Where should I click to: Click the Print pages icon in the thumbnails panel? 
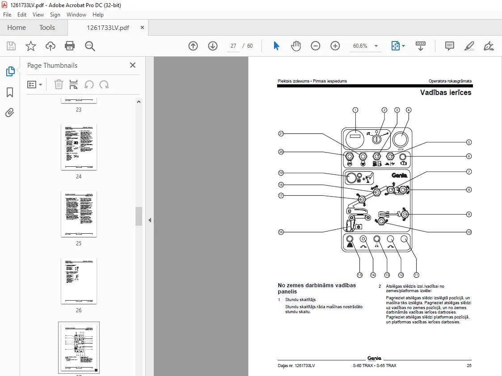pyautogui.click(x=73, y=85)
